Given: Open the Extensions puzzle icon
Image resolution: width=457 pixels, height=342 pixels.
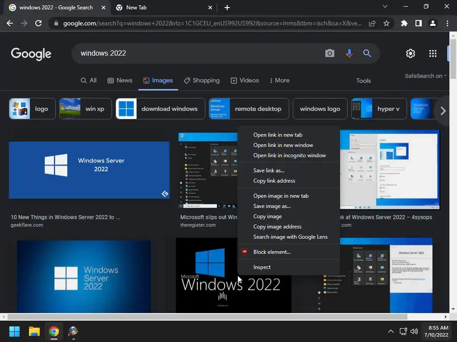Looking at the screenshot, I should tap(404, 23).
